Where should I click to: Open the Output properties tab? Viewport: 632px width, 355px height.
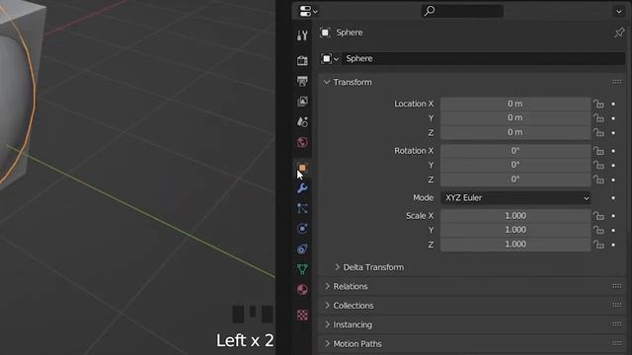click(x=302, y=81)
